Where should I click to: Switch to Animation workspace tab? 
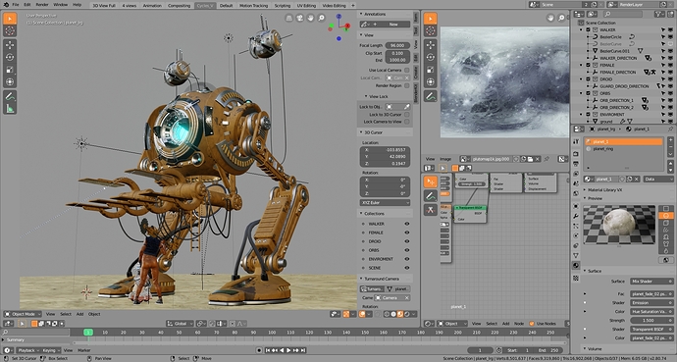[152, 6]
